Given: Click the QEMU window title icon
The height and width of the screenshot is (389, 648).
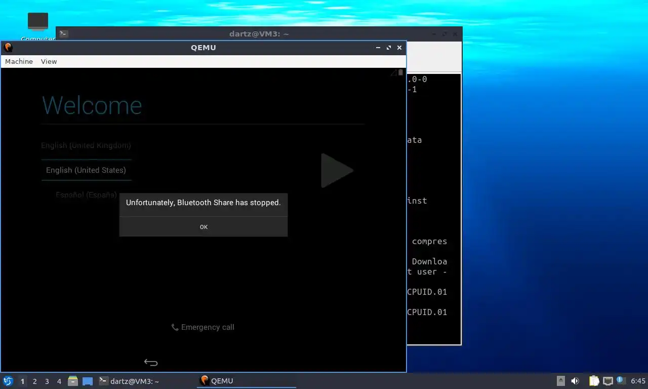Looking at the screenshot, I should pos(8,48).
